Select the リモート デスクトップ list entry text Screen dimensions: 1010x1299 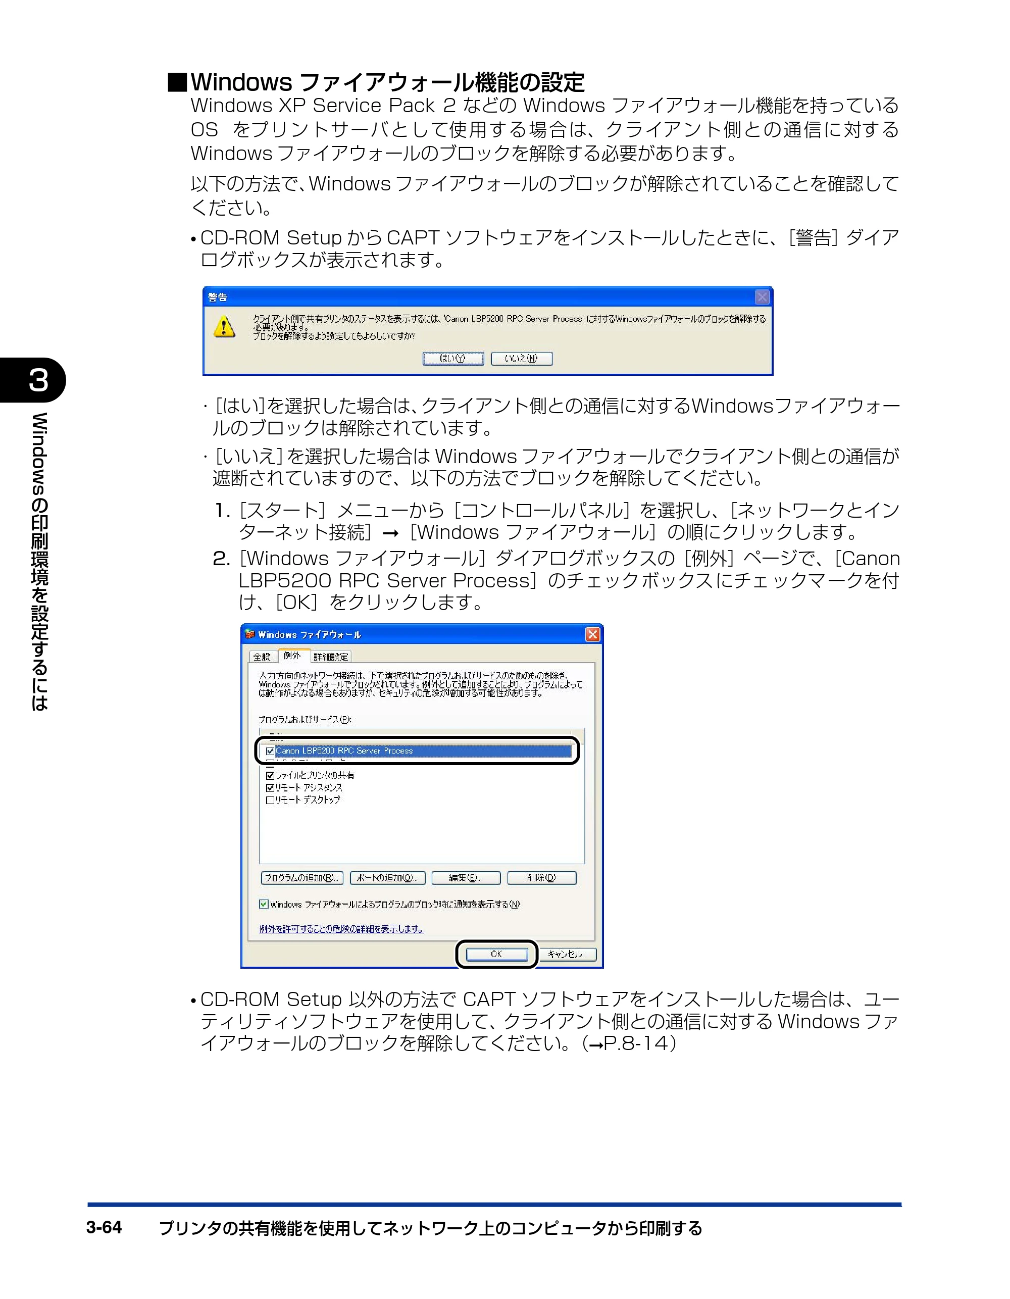pyautogui.click(x=308, y=800)
